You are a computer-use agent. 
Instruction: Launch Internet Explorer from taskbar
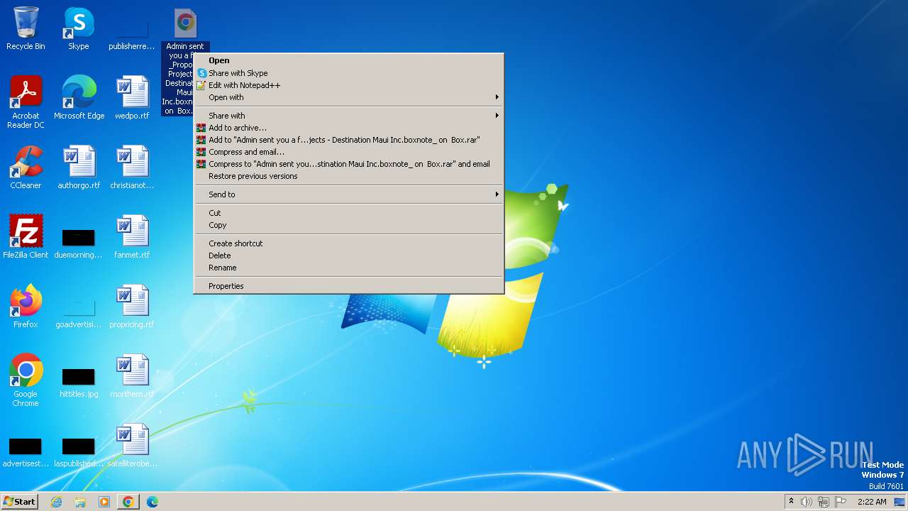coord(56,502)
